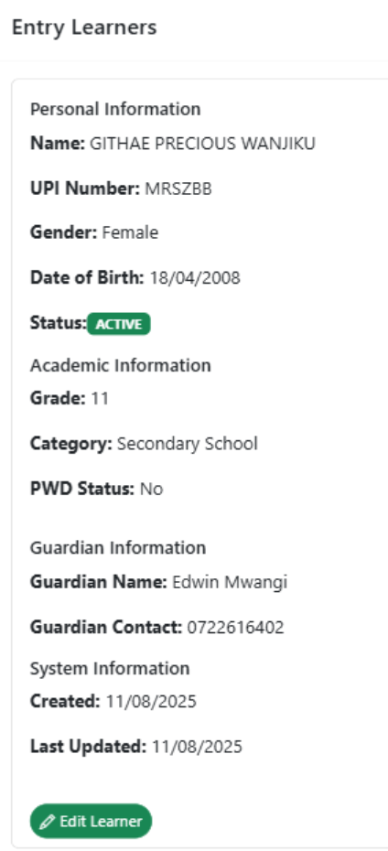388x851 pixels.
Task: Click the Academic Information section header
Action: pyautogui.click(x=121, y=365)
